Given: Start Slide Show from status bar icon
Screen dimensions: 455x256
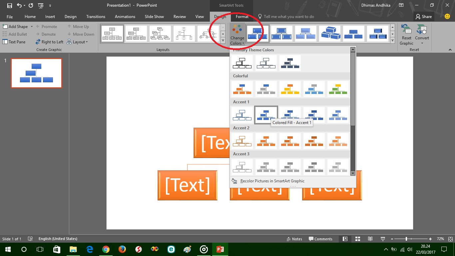Looking at the screenshot, I should tap(382, 239).
